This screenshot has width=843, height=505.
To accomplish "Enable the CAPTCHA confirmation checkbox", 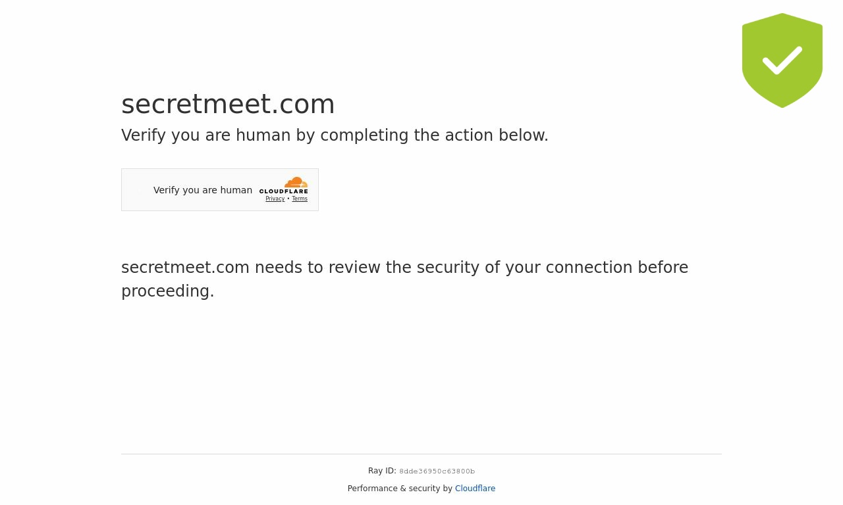I will click(138, 190).
